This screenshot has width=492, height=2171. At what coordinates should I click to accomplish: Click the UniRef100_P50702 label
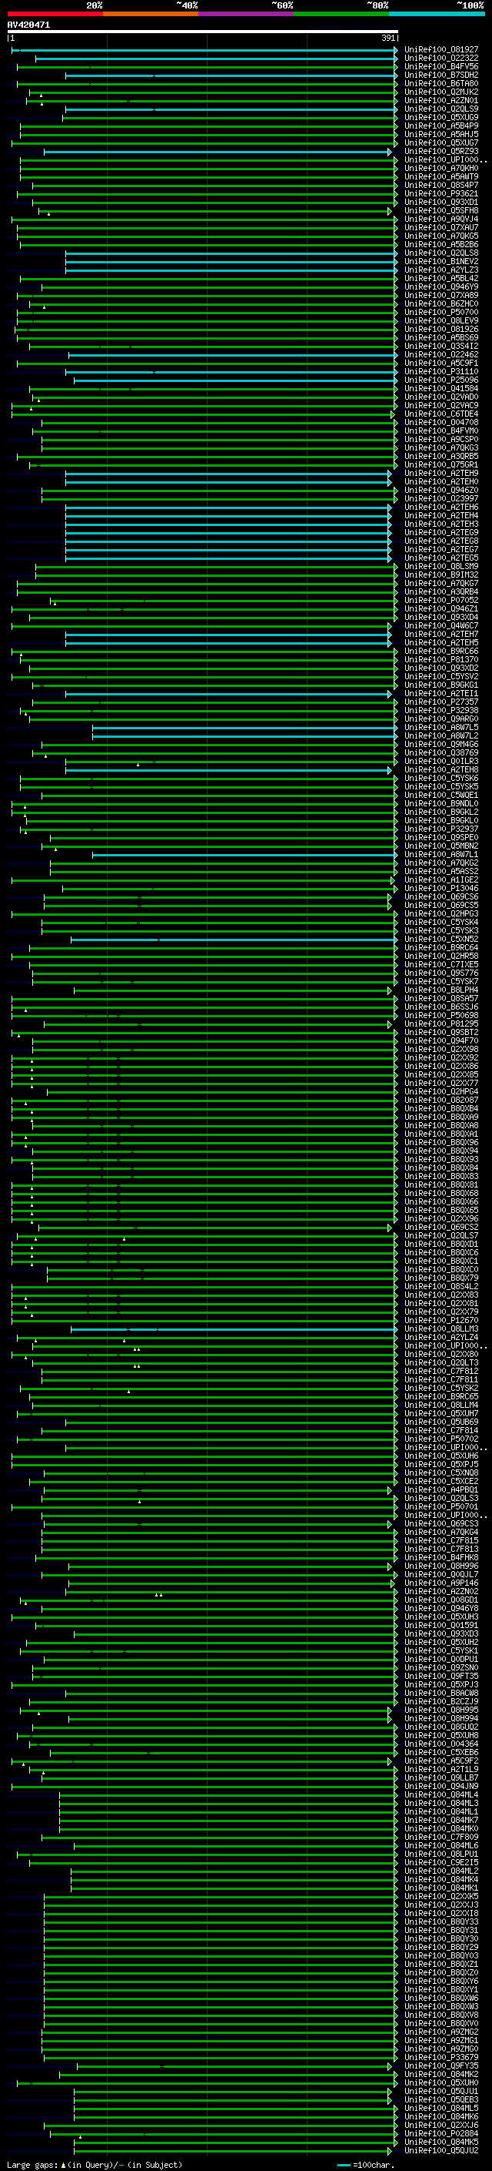pyautogui.click(x=441, y=1439)
